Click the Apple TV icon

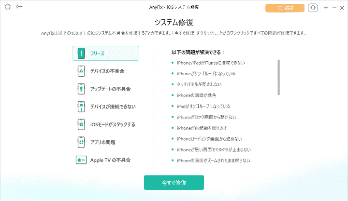point(81,160)
